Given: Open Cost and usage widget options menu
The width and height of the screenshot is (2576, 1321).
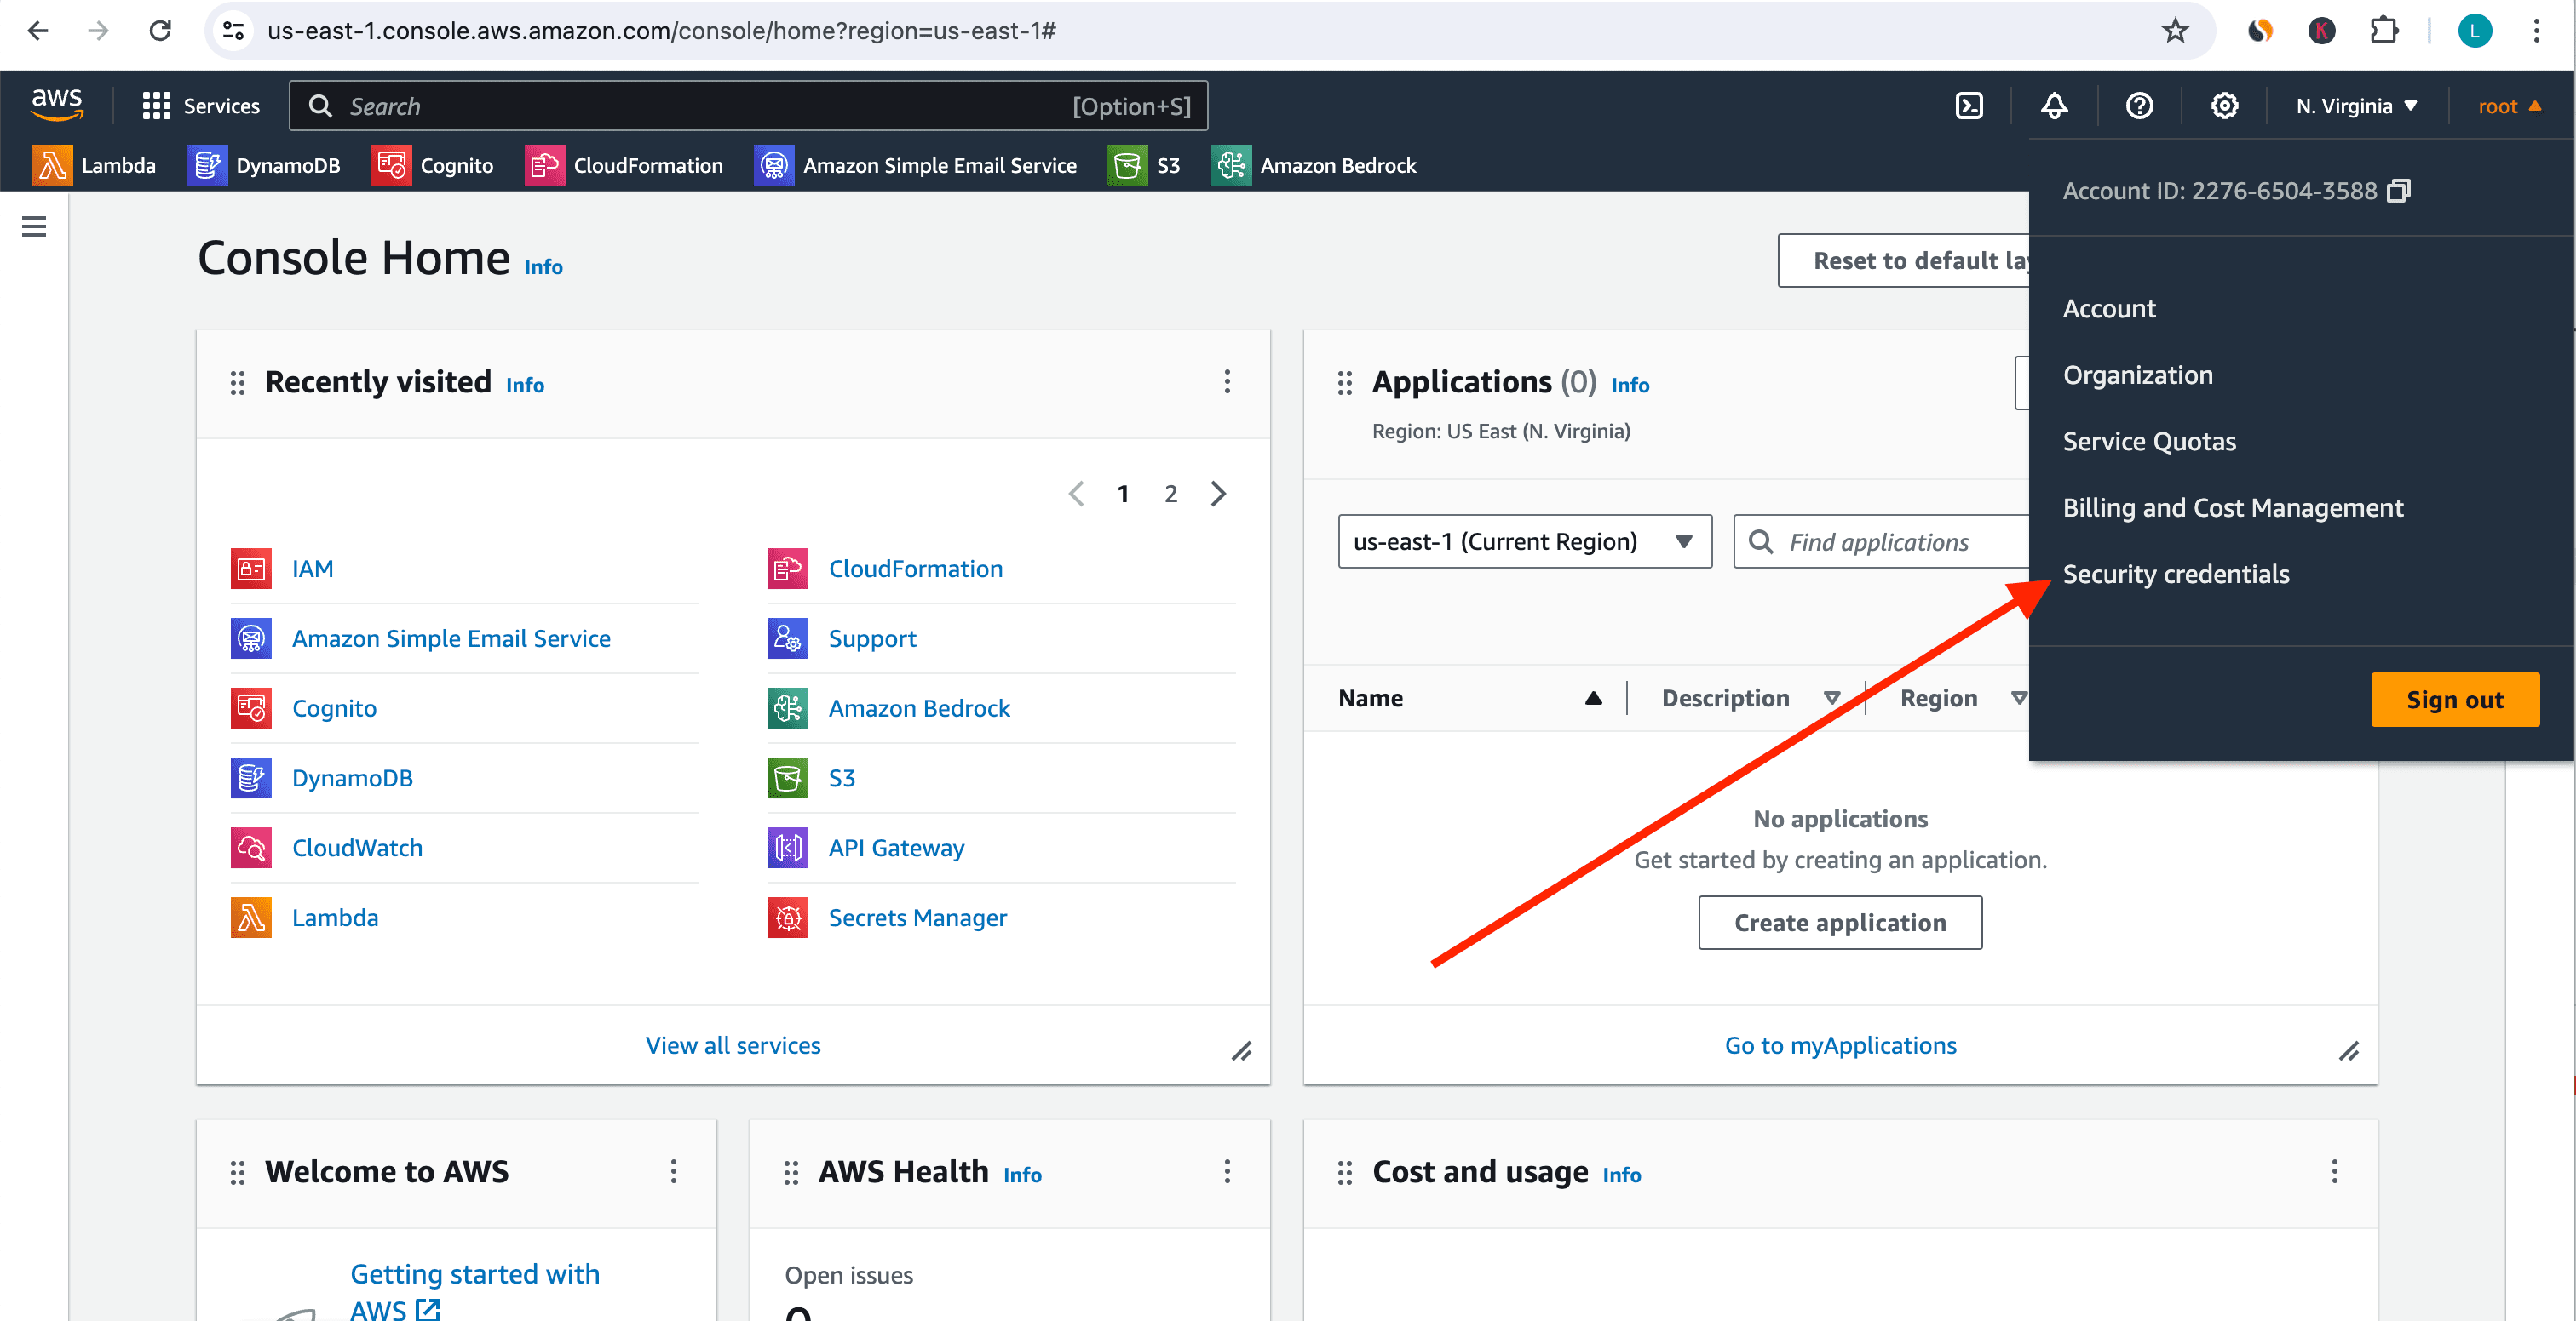Looking at the screenshot, I should point(2334,1171).
